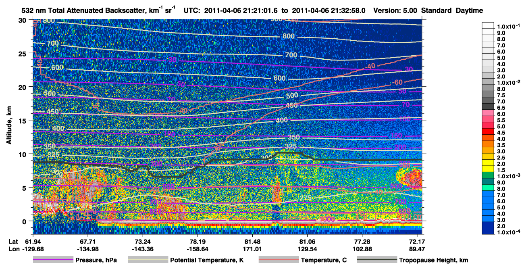Click the orange Temperature legend line sample
Screen dimensions: 524x269
pos(279,260)
